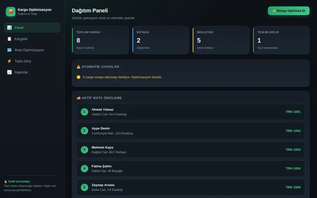The height and width of the screenshot is (198, 317).
Task: Click the lock icon beside %100 Çevrimdışı
Action: tap(6, 181)
